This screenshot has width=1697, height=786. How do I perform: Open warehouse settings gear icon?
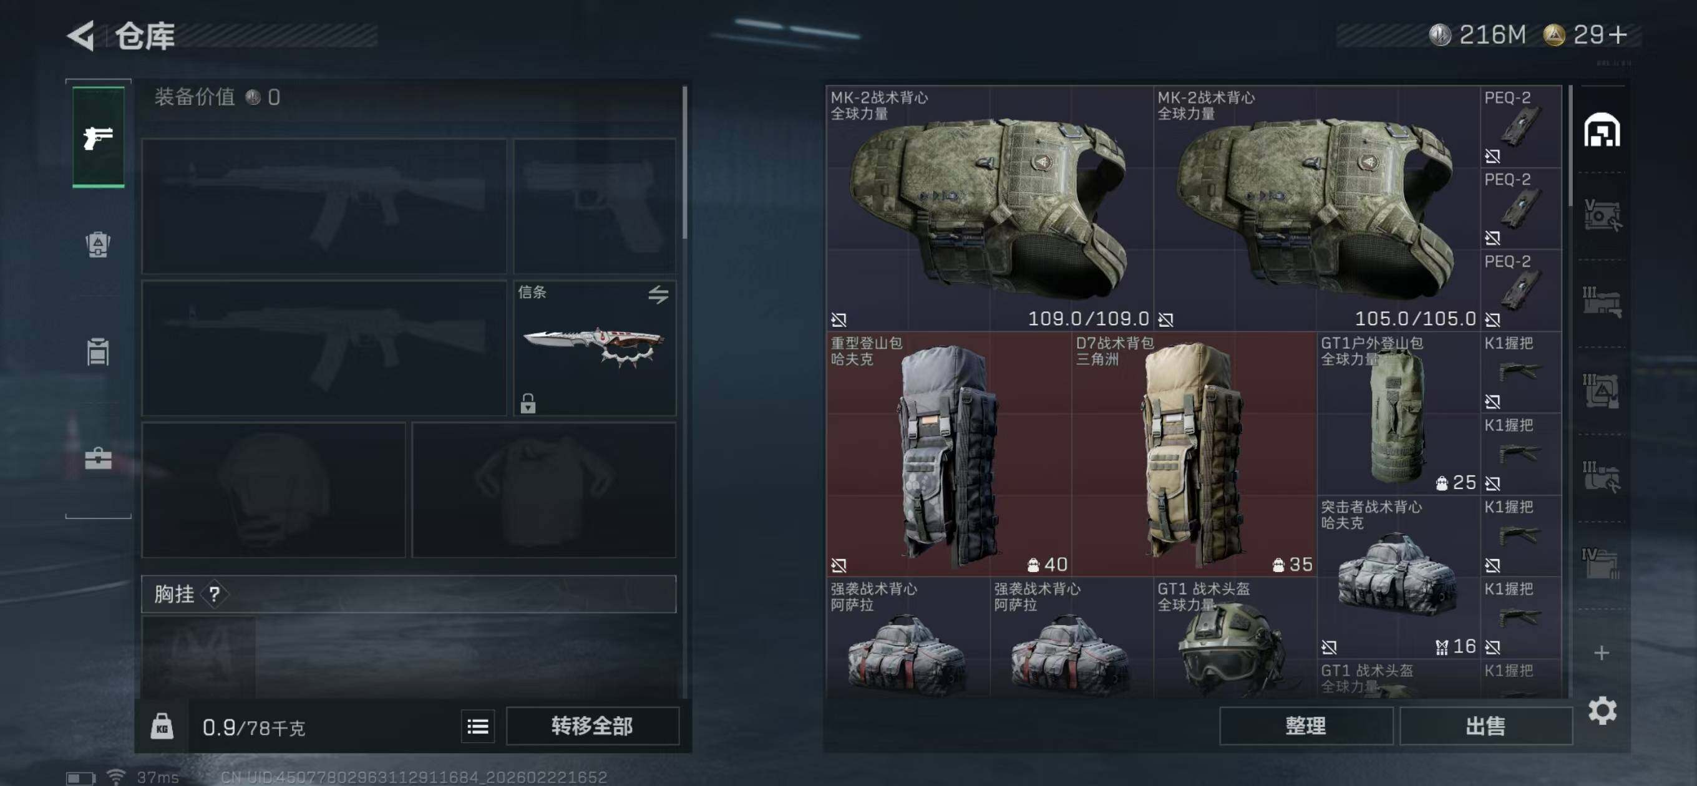tap(1602, 711)
